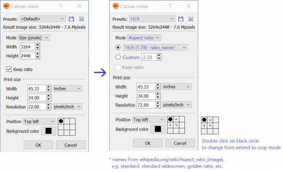This screenshot has width=283, height=172.
Task: Uncheck Keep ratio in left dialog
Action: point(9,69)
